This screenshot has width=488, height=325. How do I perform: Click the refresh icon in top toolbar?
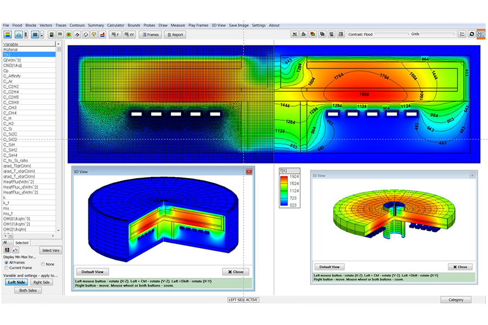(471, 34)
